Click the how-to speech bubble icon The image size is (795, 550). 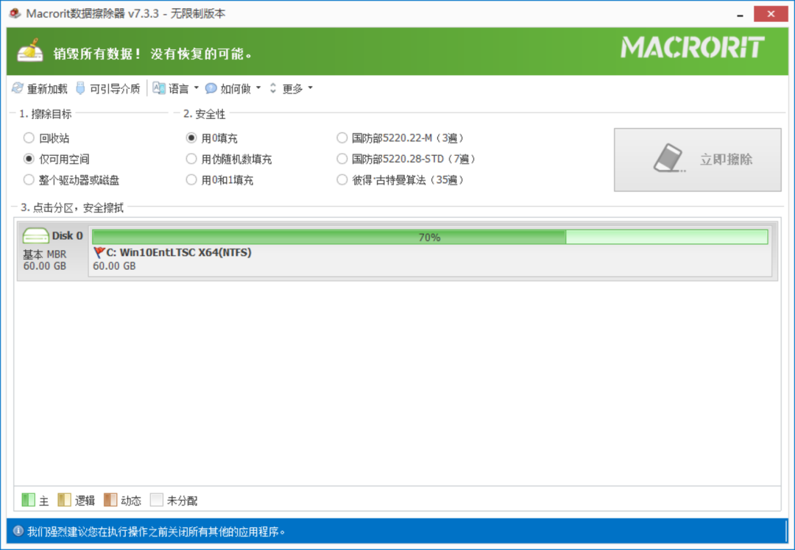coord(211,89)
